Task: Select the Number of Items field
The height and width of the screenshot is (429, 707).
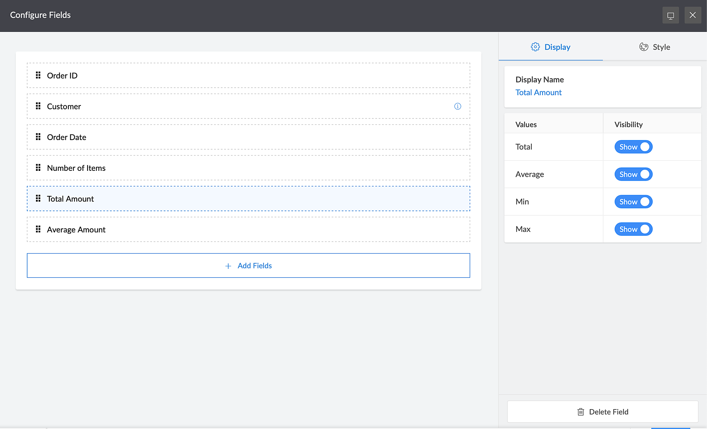Action: coord(248,168)
